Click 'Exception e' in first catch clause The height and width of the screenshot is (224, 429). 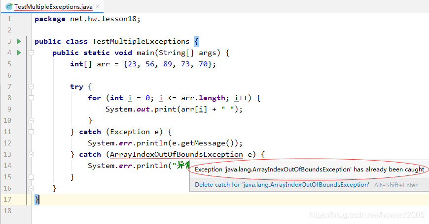coord(134,132)
